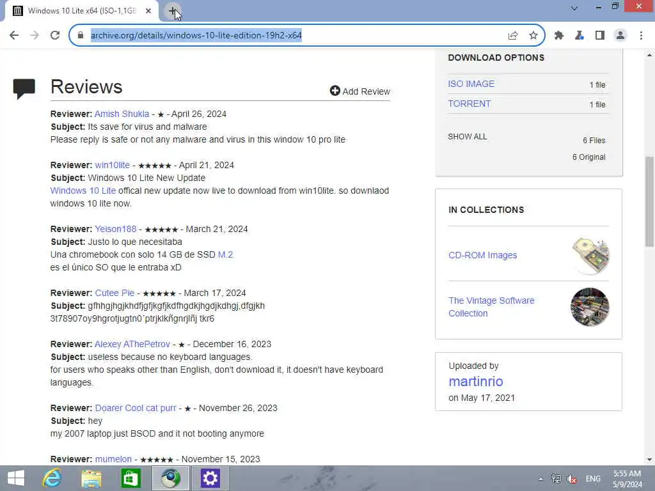Open reviewer Doarer Cool cat purr's profile
655x491 pixels.
[136, 408]
